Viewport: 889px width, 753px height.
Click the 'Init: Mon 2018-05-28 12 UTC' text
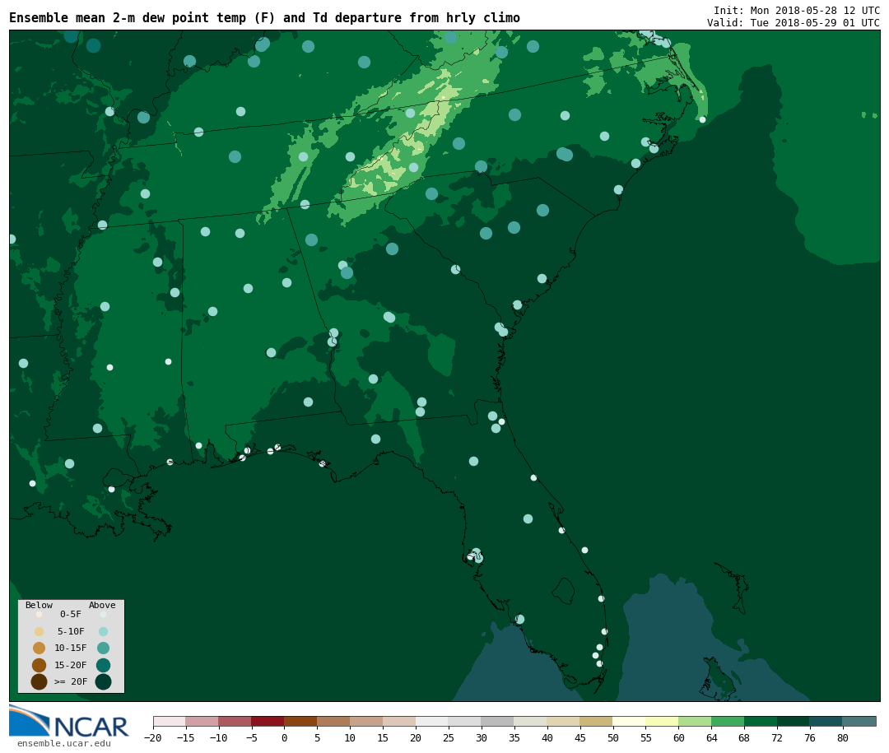797,11
